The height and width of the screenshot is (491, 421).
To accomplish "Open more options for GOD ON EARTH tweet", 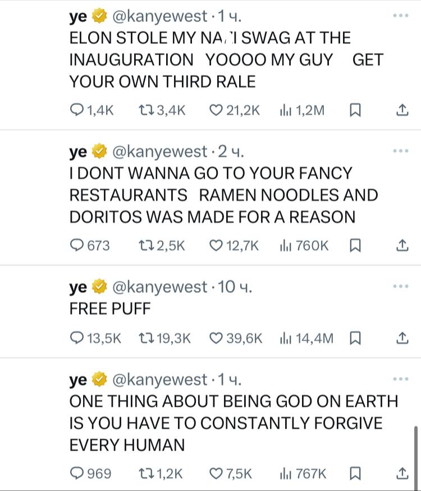I will 401,379.
